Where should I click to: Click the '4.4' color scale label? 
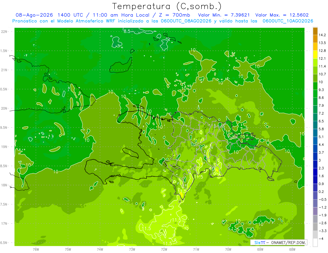click(x=321, y=145)
